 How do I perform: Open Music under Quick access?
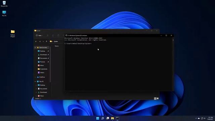(42, 66)
